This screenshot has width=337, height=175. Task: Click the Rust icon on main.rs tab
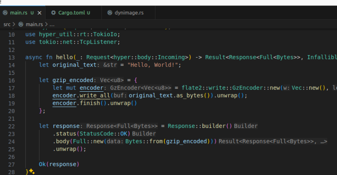pyautogui.click(x=5, y=13)
